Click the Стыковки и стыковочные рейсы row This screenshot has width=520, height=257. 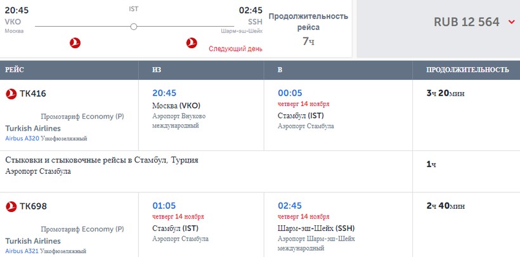(101, 161)
